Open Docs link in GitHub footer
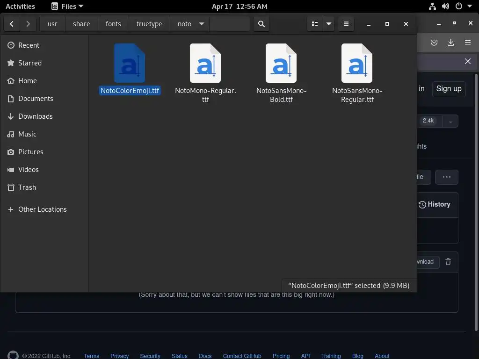 pos(205,356)
